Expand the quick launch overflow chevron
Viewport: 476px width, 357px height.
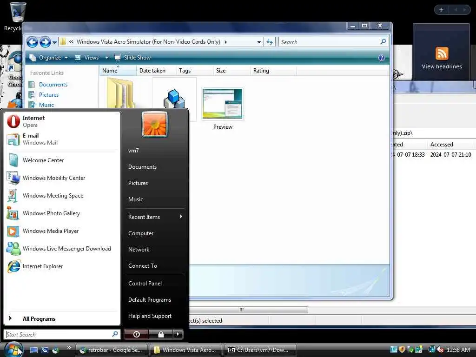point(69,348)
